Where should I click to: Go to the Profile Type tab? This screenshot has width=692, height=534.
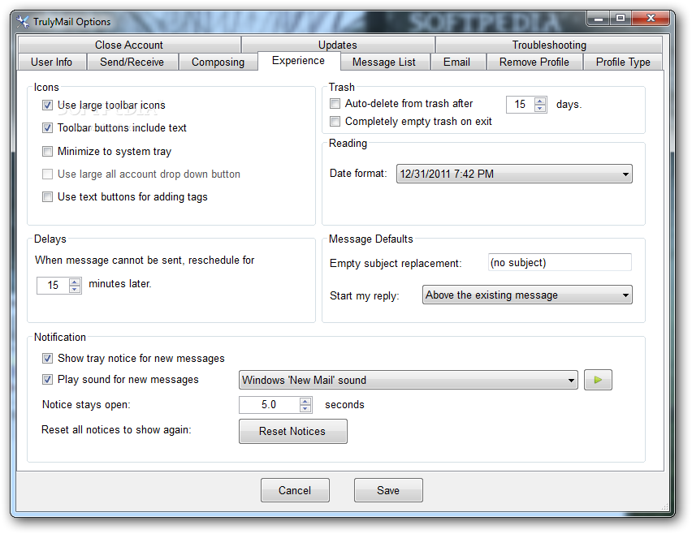point(623,62)
